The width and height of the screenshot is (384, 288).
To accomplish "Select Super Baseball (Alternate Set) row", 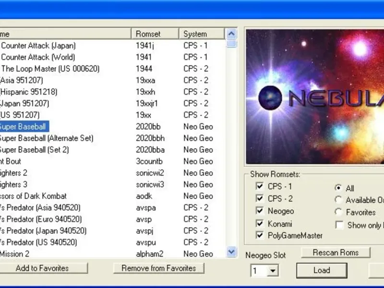I will (x=112, y=138).
